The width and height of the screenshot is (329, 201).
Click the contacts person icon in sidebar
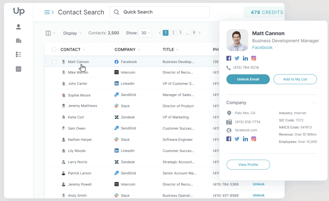19,27
